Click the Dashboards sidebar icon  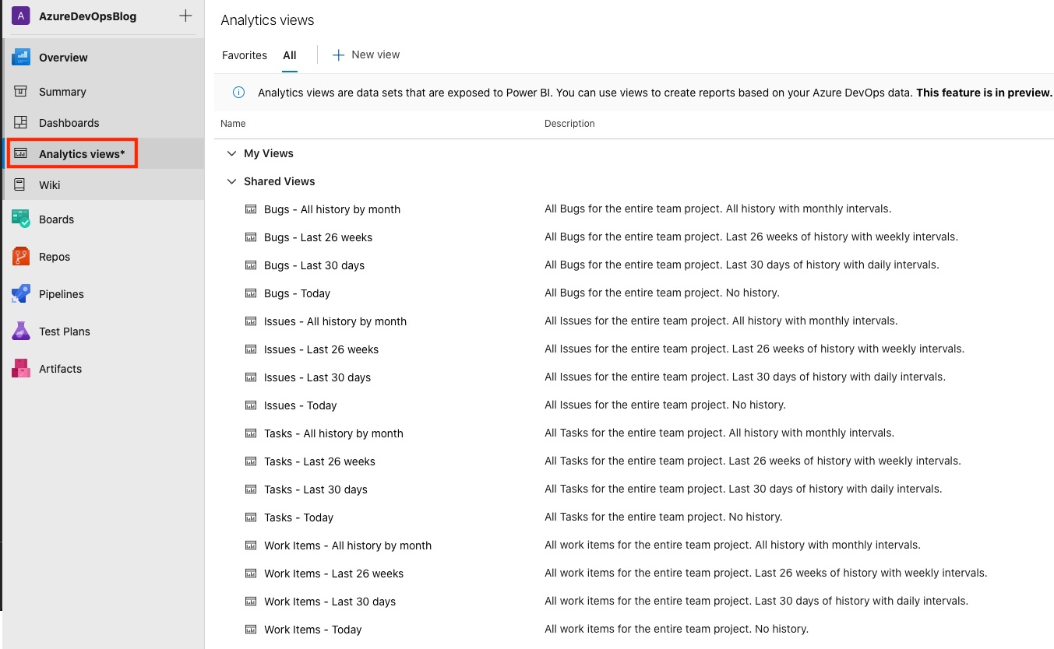point(20,122)
